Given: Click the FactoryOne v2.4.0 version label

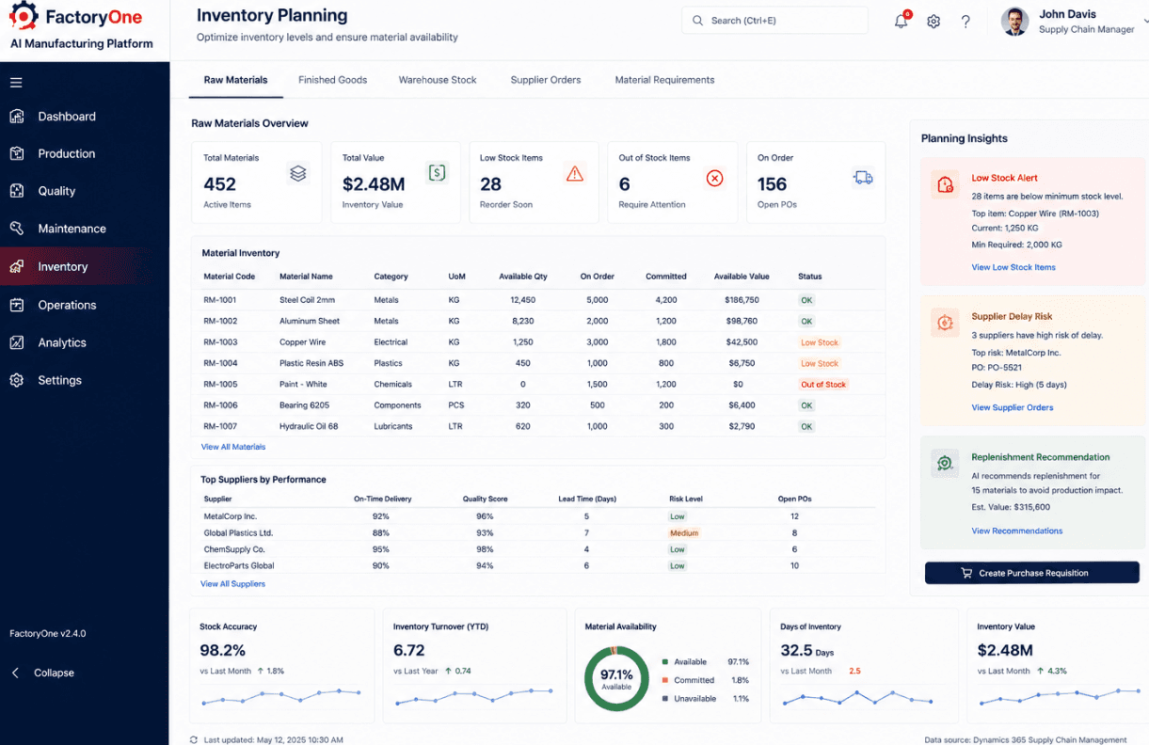Looking at the screenshot, I should click(47, 634).
